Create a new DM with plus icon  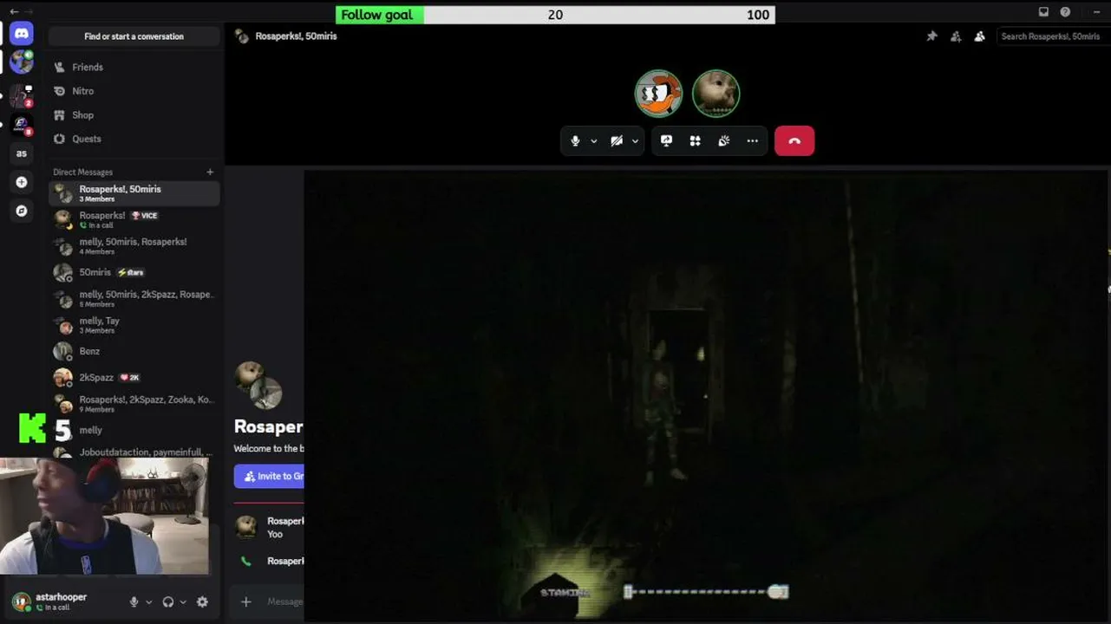pos(210,172)
